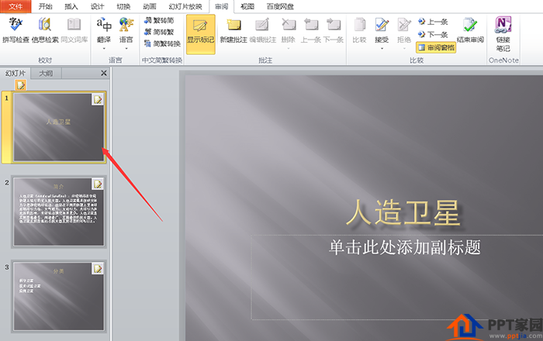
Task: Switch to the 动画 ribbon tab
Action: click(x=150, y=6)
